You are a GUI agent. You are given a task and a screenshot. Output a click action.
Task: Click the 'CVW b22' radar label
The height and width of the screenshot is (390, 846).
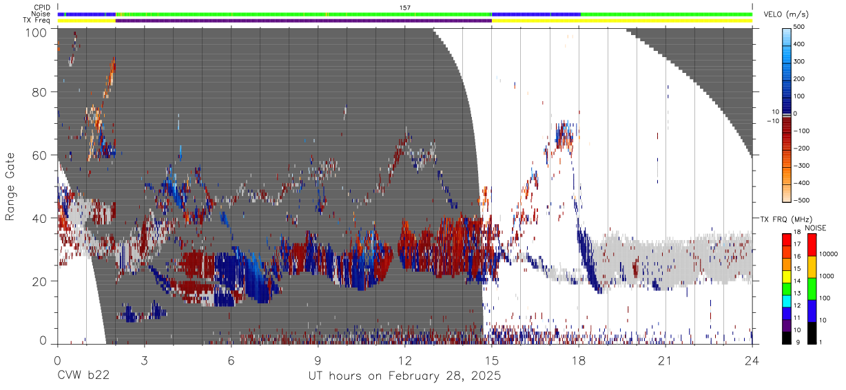pos(83,376)
